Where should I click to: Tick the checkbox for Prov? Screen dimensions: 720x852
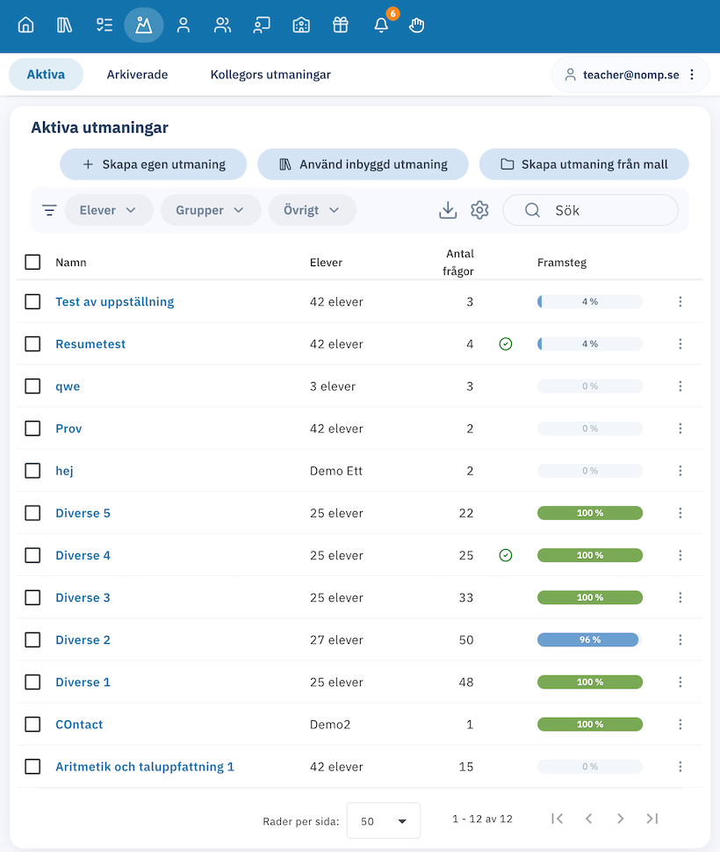pyautogui.click(x=32, y=429)
